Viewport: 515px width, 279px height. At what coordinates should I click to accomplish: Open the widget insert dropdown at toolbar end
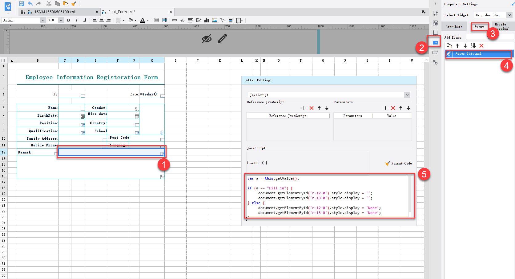coord(239,20)
